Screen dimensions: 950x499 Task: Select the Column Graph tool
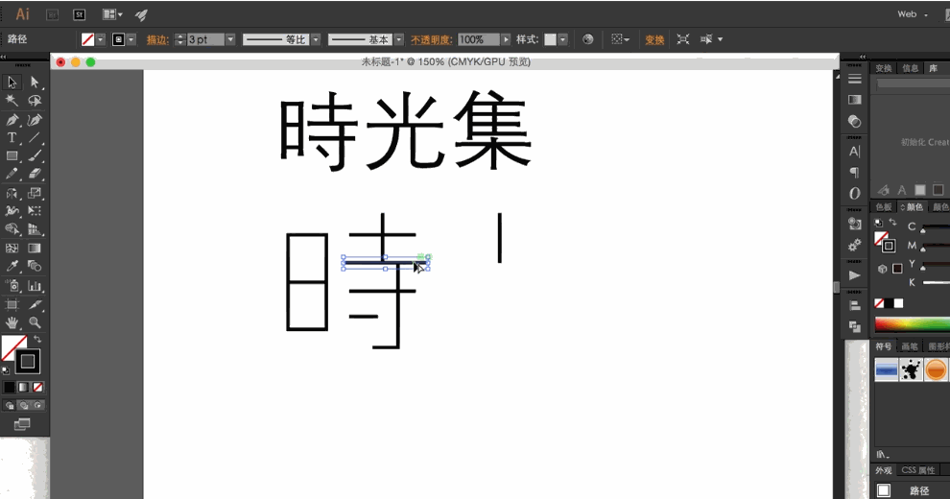(35, 285)
